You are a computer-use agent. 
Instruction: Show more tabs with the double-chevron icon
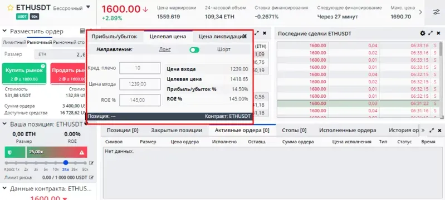[423, 131]
